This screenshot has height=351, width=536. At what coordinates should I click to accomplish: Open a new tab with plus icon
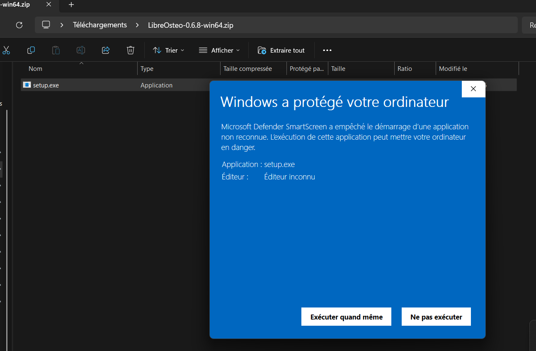pos(71,5)
